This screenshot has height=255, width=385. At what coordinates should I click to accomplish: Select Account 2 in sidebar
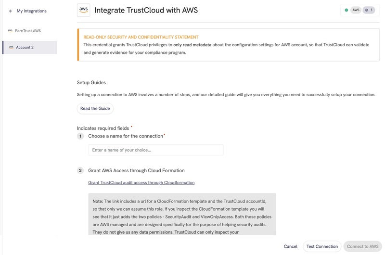pyautogui.click(x=30, y=47)
